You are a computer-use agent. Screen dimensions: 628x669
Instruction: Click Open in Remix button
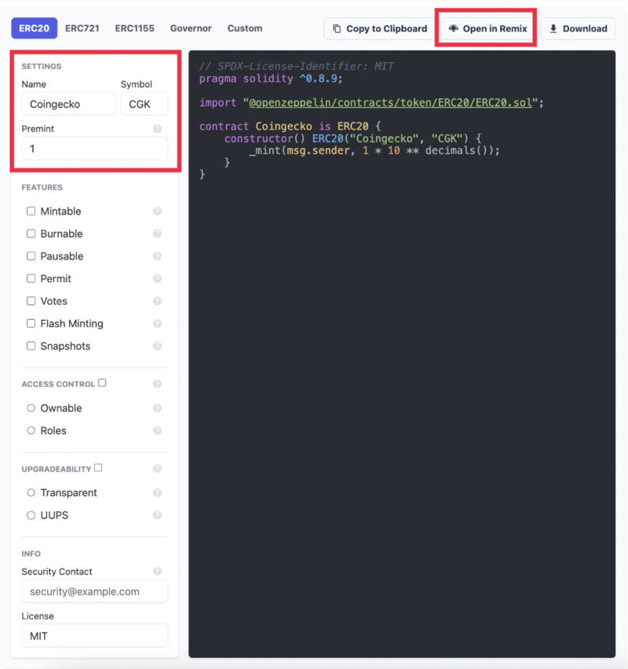click(487, 28)
